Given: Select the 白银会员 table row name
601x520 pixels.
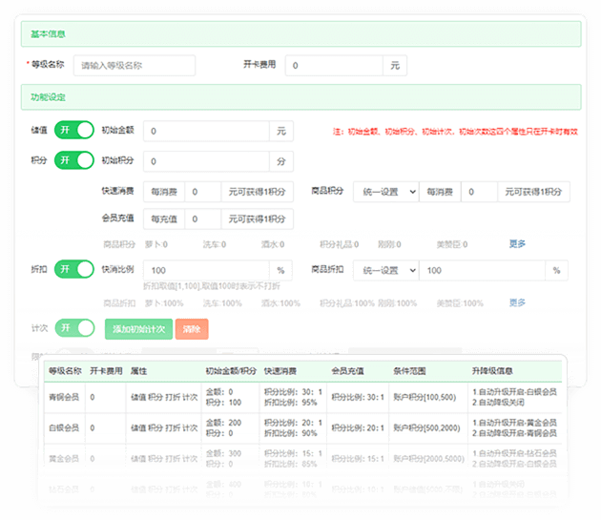Looking at the screenshot, I should coord(64,427).
